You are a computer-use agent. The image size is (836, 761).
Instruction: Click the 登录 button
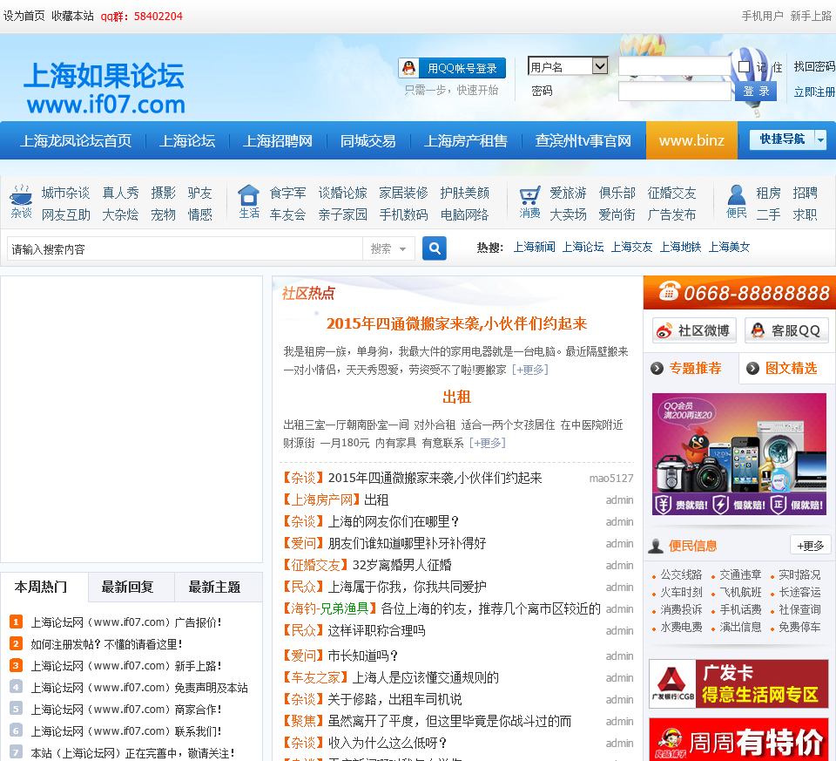(756, 92)
